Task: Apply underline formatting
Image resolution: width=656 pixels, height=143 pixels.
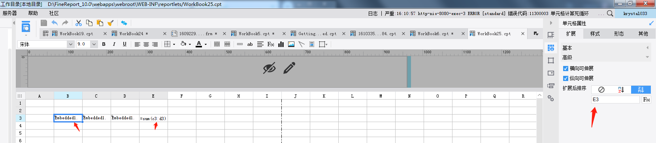Action: click(x=124, y=44)
